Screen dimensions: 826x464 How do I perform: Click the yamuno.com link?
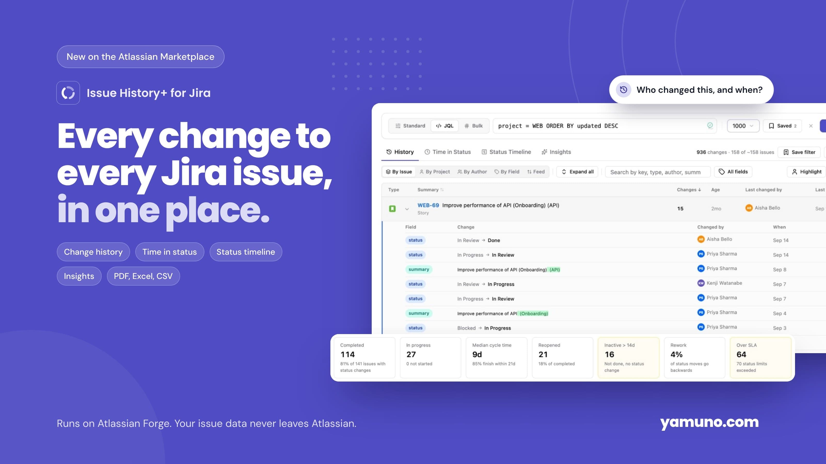709,422
